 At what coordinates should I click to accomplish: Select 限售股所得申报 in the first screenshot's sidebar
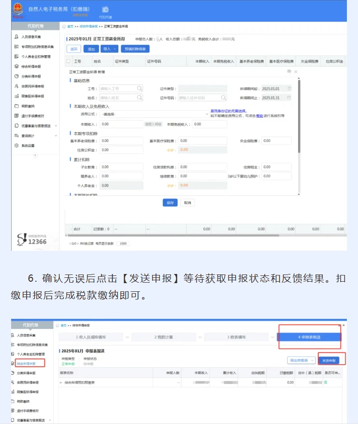(x=32, y=96)
